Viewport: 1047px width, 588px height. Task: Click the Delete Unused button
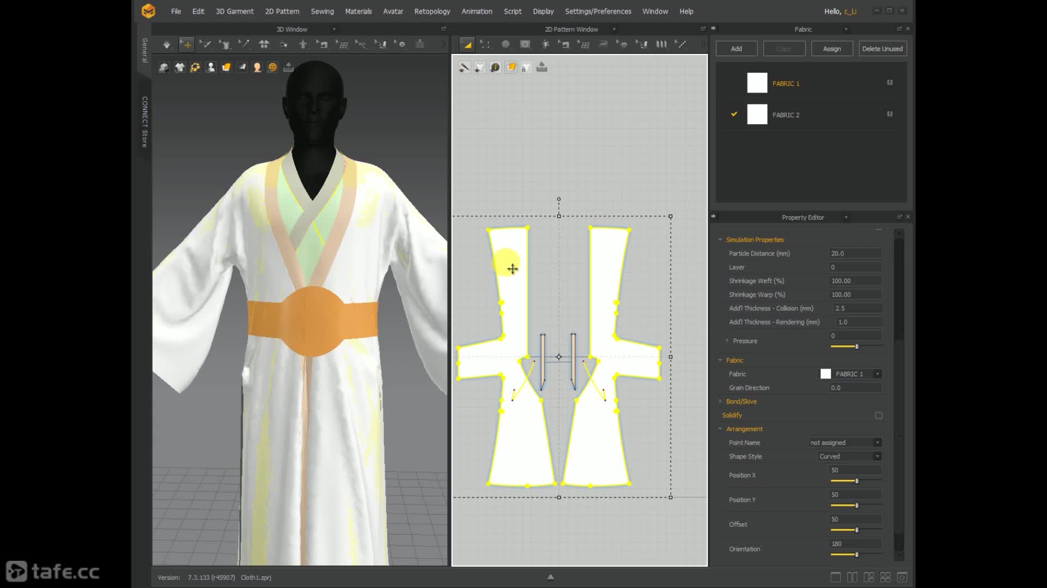tap(882, 48)
